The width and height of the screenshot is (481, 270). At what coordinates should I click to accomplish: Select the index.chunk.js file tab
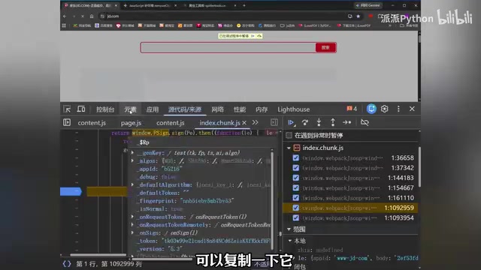[x=219, y=123]
